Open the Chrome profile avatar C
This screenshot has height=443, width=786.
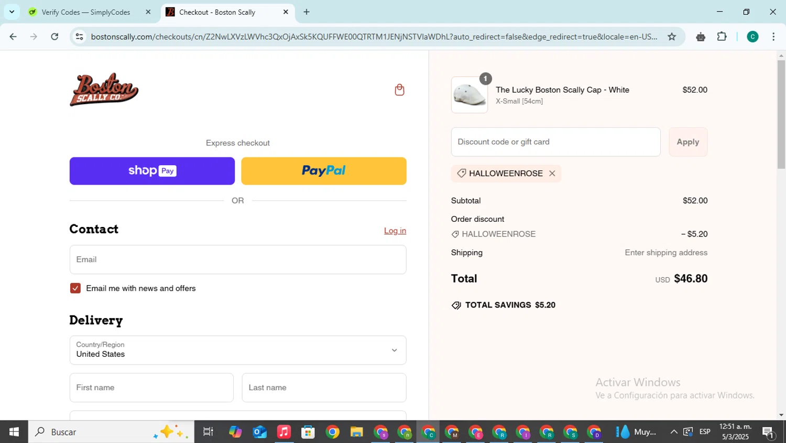pyautogui.click(x=752, y=37)
